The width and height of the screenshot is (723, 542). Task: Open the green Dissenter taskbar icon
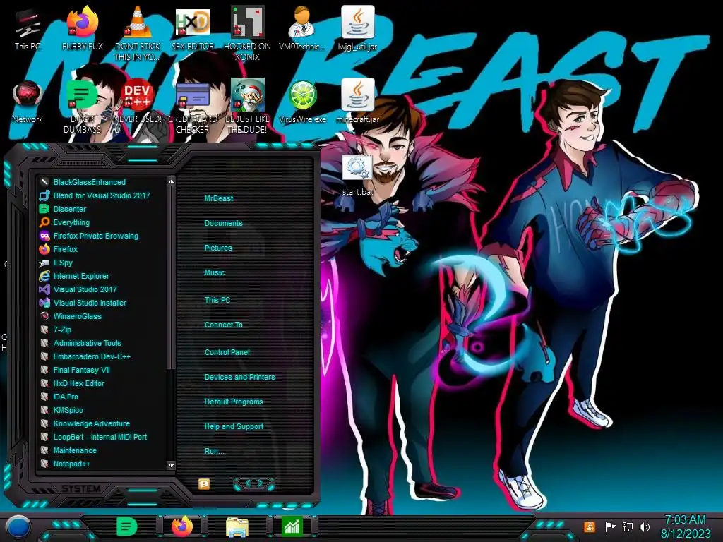point(127,526)
